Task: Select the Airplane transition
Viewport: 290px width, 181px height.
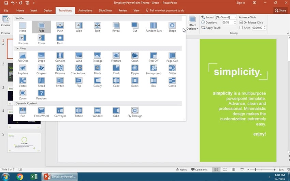Action: click(23, 70)
